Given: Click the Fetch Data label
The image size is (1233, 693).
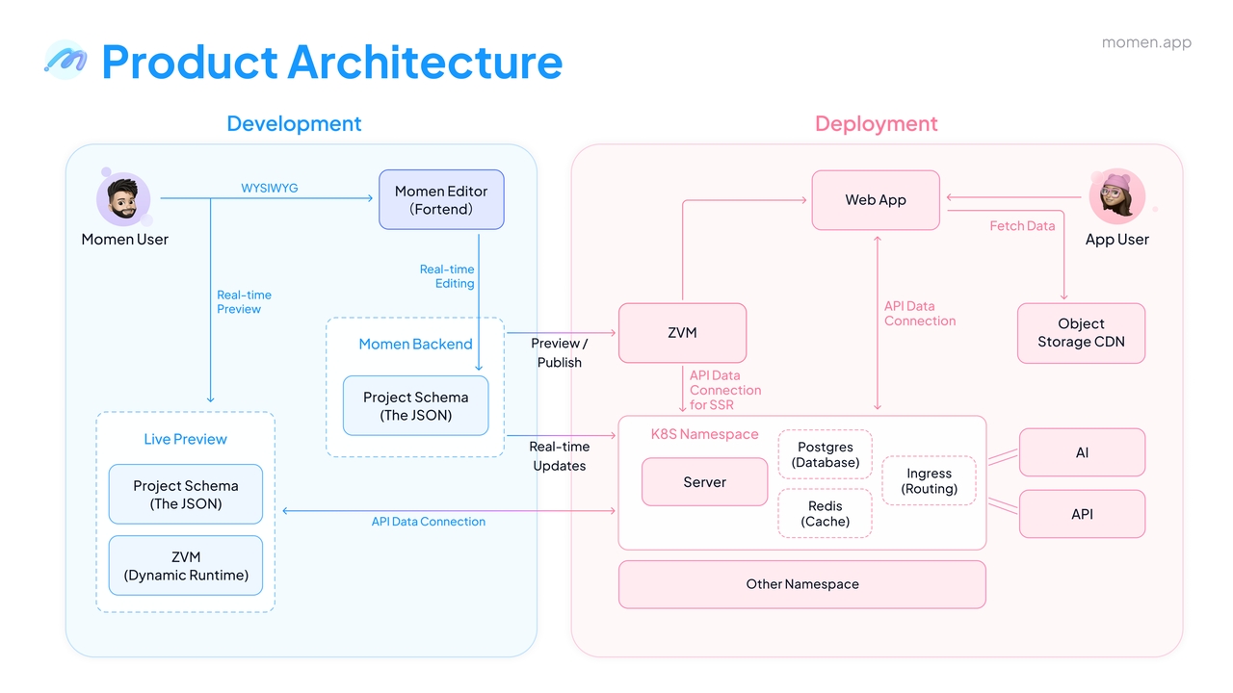Looking at the screenshot, I should [x=1022, y=225].
